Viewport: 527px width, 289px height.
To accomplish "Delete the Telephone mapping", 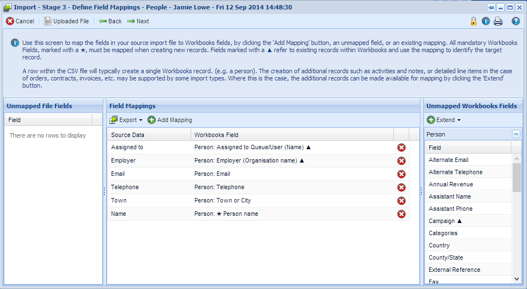I will pyautogui.click(x=401, y=187).
